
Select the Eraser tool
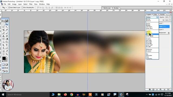click(4, 39)
